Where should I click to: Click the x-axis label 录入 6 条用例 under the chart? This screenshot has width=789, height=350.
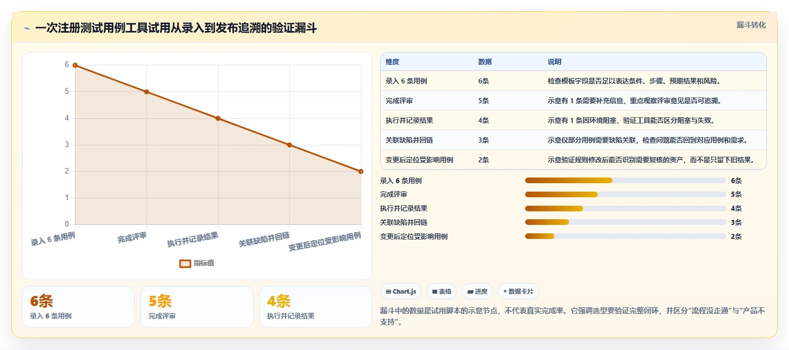pos(53,239)
